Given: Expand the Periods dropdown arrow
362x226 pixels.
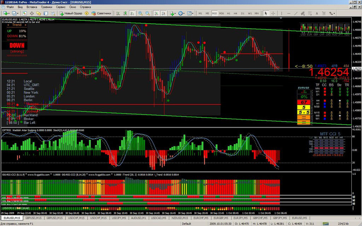Looking at the screenshot, I should coord(184,13).
